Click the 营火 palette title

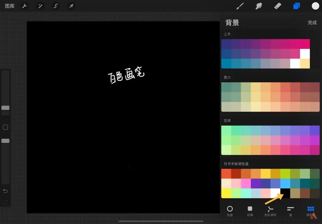(227, 77)
